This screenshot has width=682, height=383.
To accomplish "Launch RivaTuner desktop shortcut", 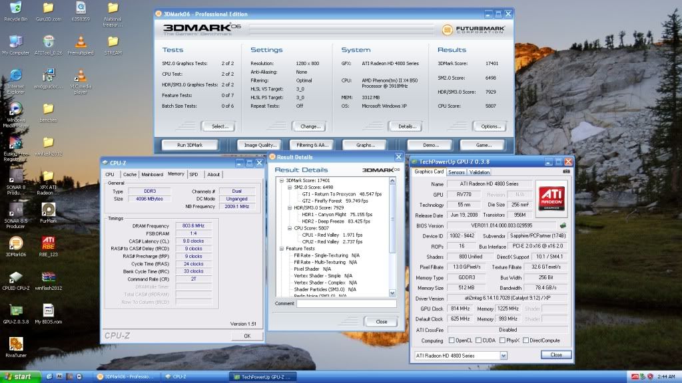I will click(x=16, y=347).
